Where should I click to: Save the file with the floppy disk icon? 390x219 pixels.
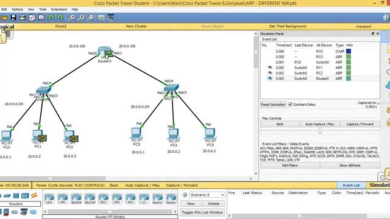[13, 18]
